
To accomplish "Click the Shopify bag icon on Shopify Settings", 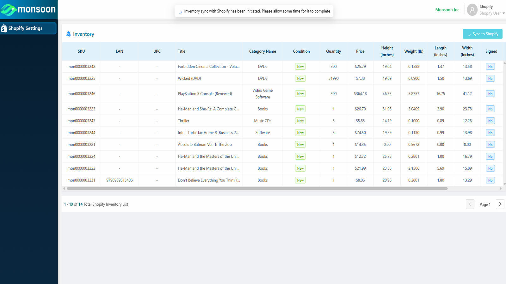I will [x=4, y=28].
